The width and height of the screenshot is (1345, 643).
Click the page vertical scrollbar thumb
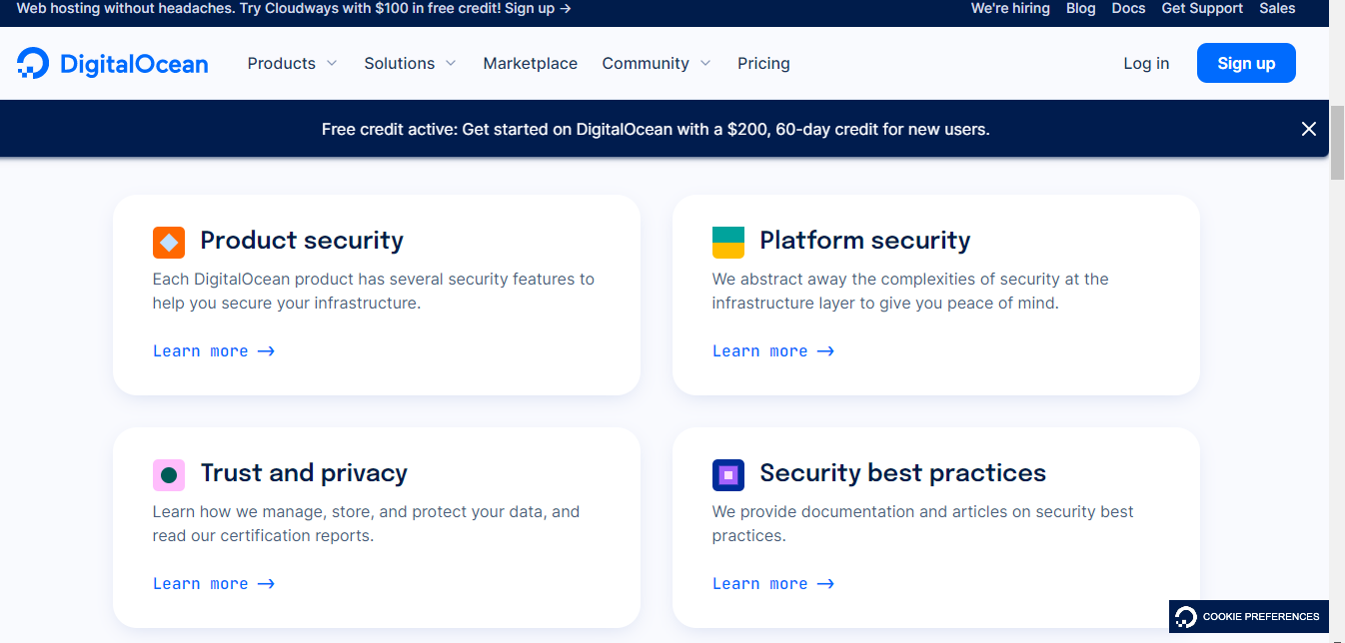point(1337,142)
